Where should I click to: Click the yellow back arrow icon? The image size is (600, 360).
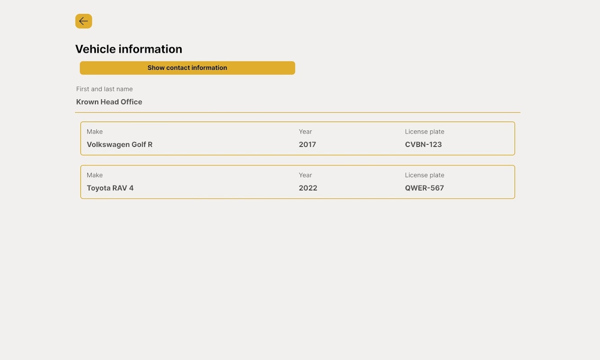(84, 21)
